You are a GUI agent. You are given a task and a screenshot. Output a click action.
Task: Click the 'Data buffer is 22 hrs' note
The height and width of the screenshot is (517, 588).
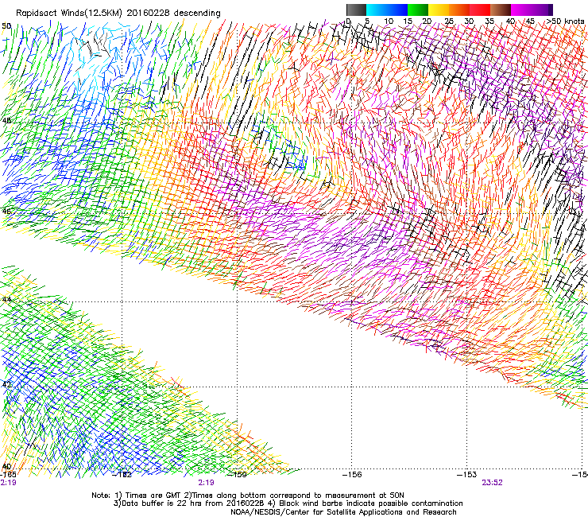point(288,503)
